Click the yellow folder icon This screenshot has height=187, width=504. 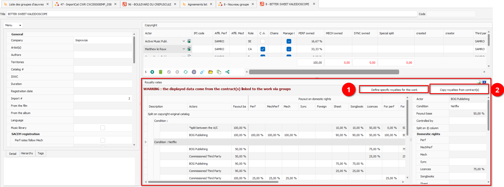click(x=211, y=72)
